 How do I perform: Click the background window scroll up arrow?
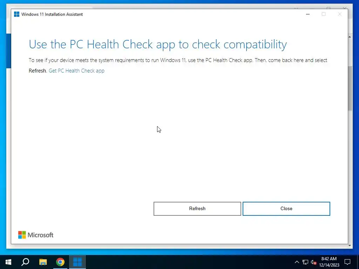pos(350,36)
